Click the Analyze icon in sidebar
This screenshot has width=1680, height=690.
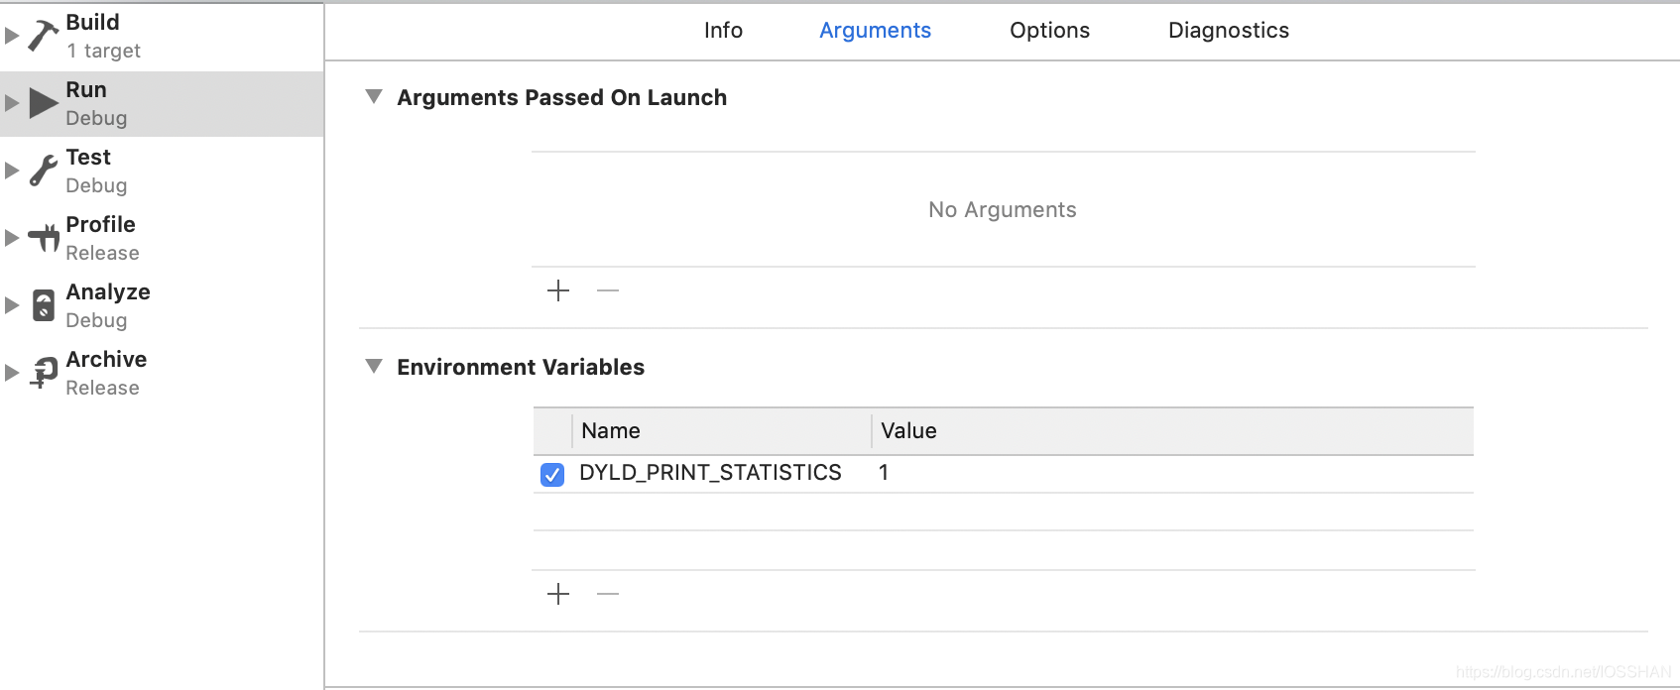click(x=44, y=305)
